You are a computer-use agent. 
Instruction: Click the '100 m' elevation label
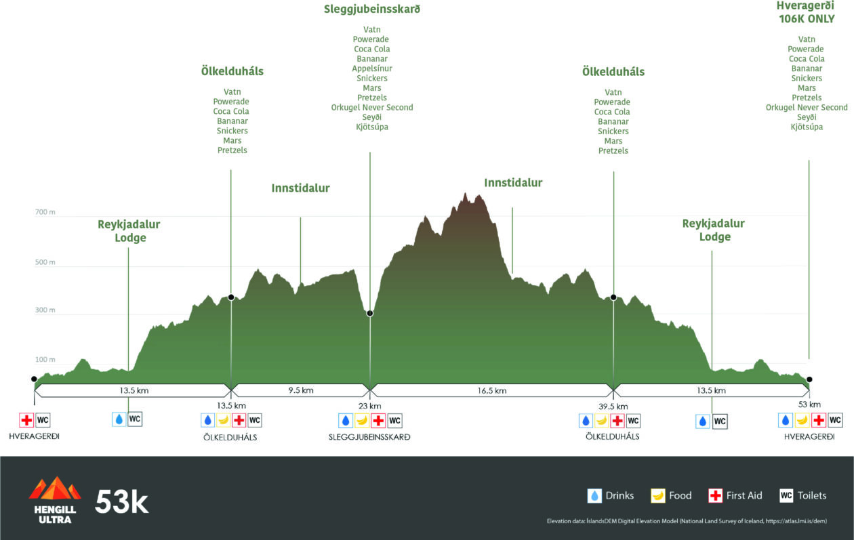[x=45, y=360]
